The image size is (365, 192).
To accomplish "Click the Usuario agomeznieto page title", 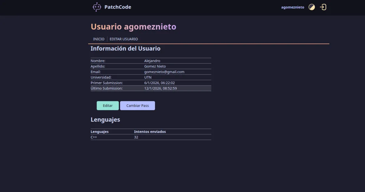I will click(133, 27).
